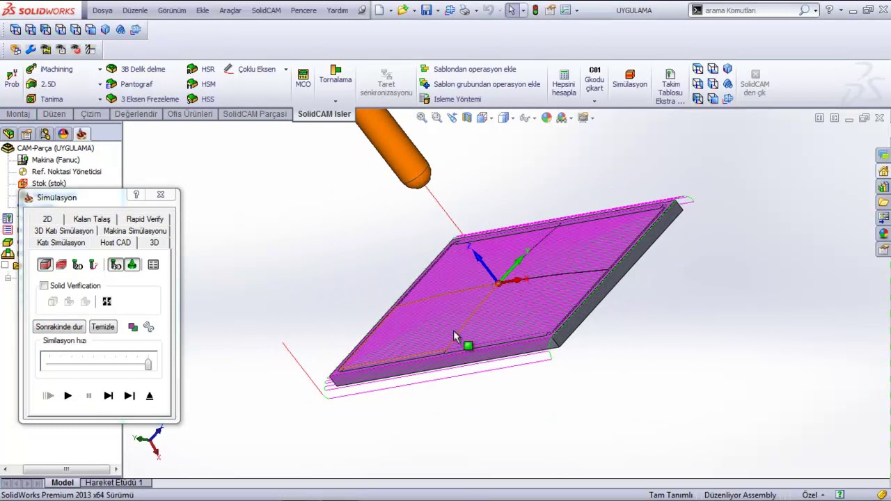Toggle the shaded solid stock display button
The width and height of the screenshot is (891, 501).
tap(45, 265)
